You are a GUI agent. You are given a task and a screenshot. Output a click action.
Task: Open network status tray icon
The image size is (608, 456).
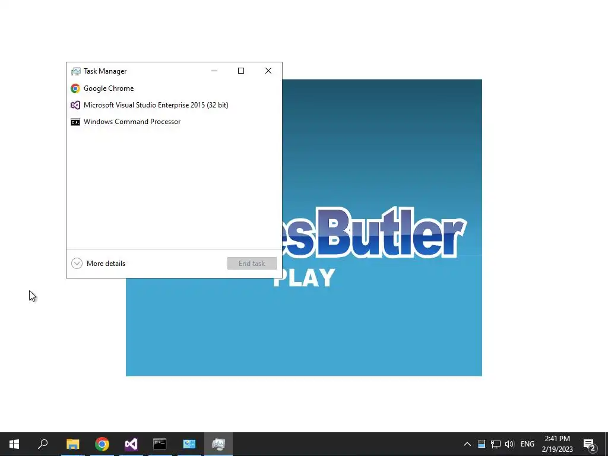pyautogui.click(x=496, y=444)
